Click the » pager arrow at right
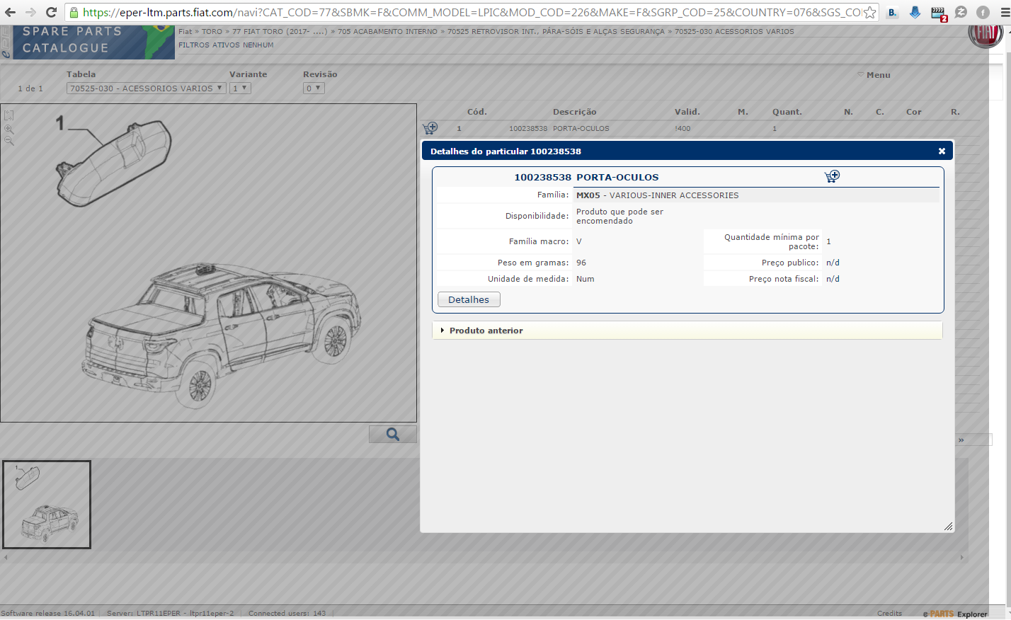 coord(961,440)
